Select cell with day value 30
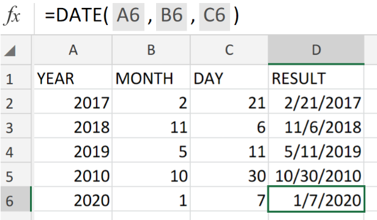 [x=229, y=175]
